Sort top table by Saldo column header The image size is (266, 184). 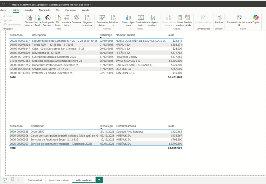tap(171, 35)
